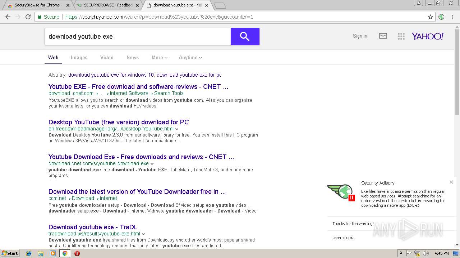This screenshot has width=460, height=258.
Task: Switch to Images results
Action: 79,57
